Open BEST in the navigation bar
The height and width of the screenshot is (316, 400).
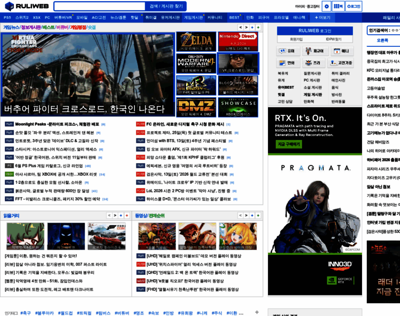pos(234,17)
